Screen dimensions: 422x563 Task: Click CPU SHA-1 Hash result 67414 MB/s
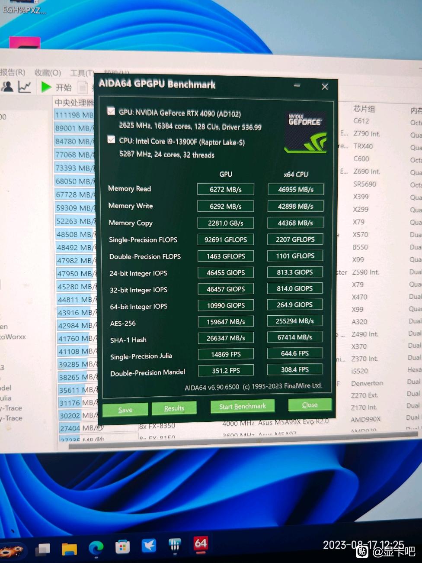point(295,337)
